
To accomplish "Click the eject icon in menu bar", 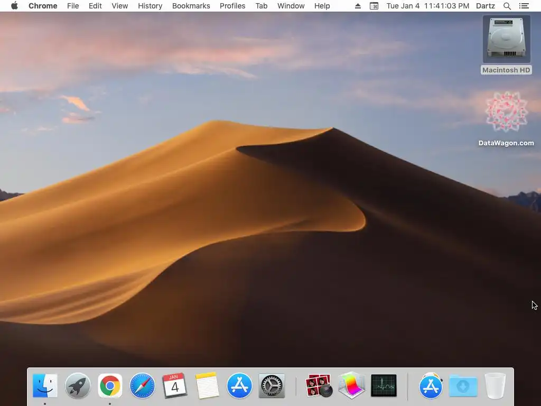I will coord(358,6).
